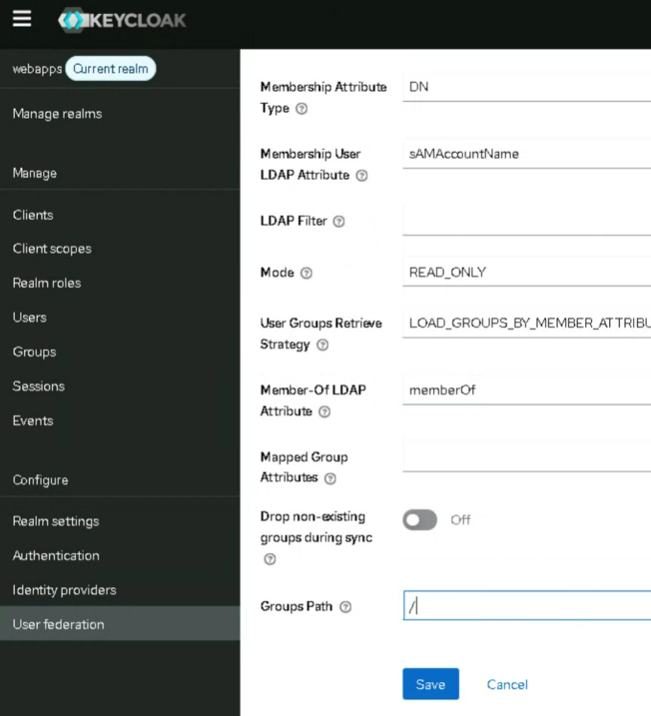The height and width of the screenshot is (716, 651).
Task: Go to Clients in sidebar
Action: 33,215
